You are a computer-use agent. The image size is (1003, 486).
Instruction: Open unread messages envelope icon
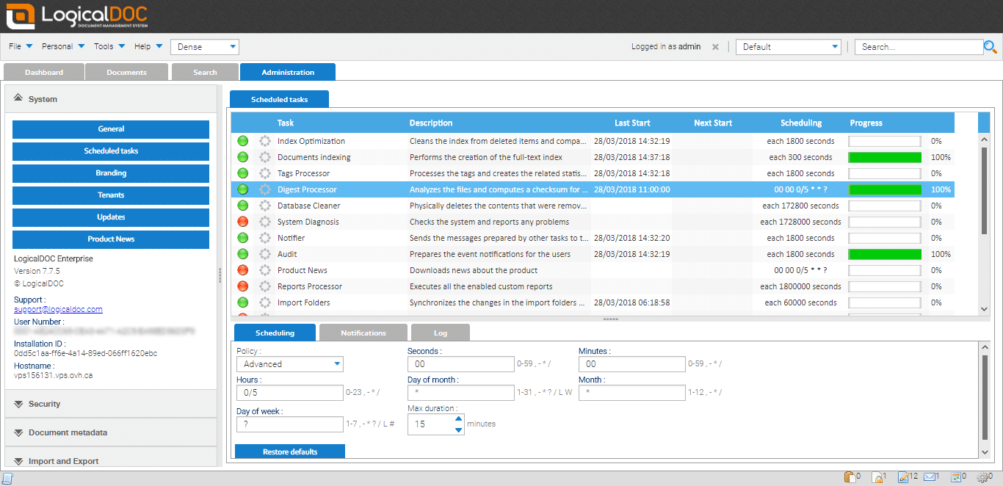930,477
